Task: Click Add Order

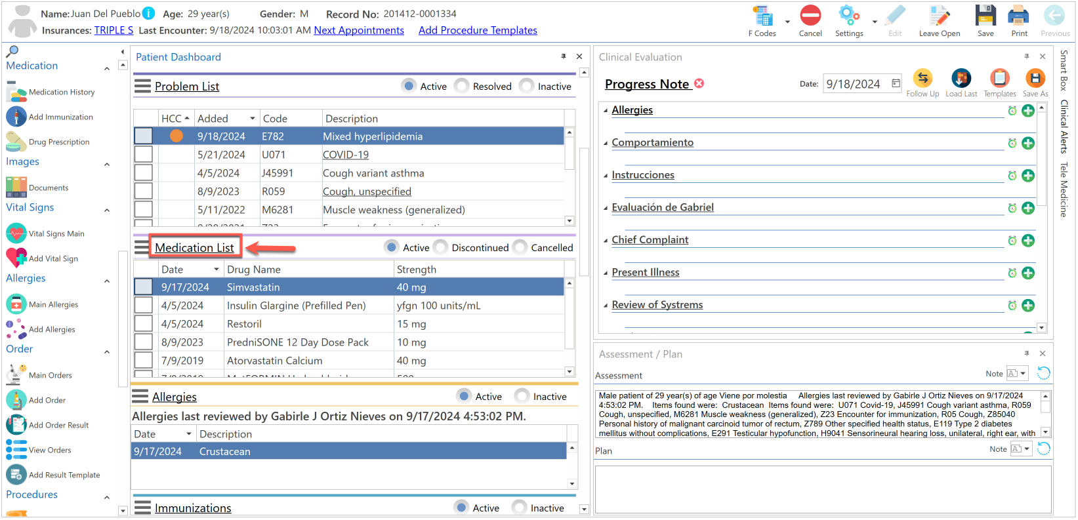Action: pos(36,400)
